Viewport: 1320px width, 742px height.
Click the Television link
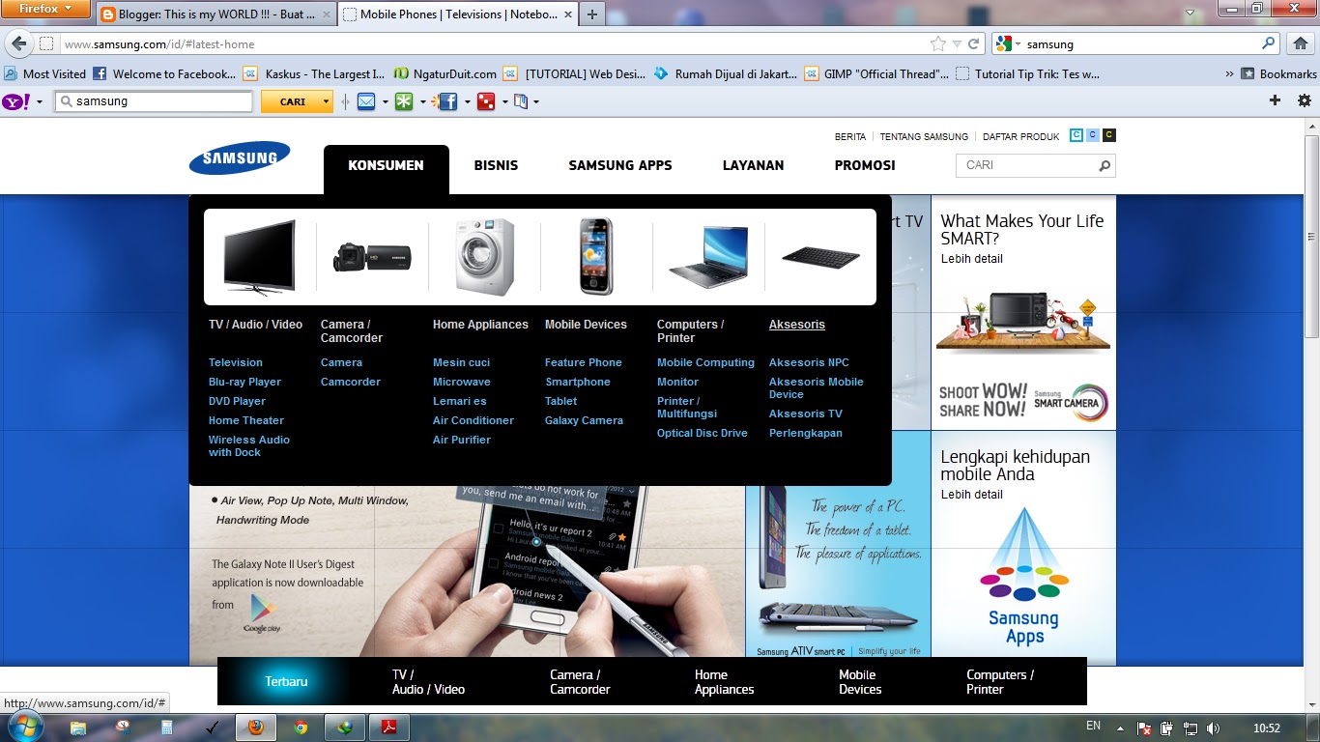236,362
